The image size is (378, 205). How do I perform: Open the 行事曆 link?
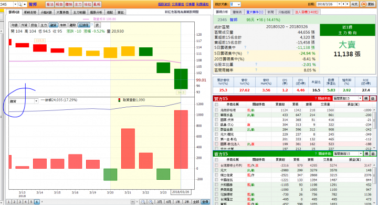pos(190,4)
